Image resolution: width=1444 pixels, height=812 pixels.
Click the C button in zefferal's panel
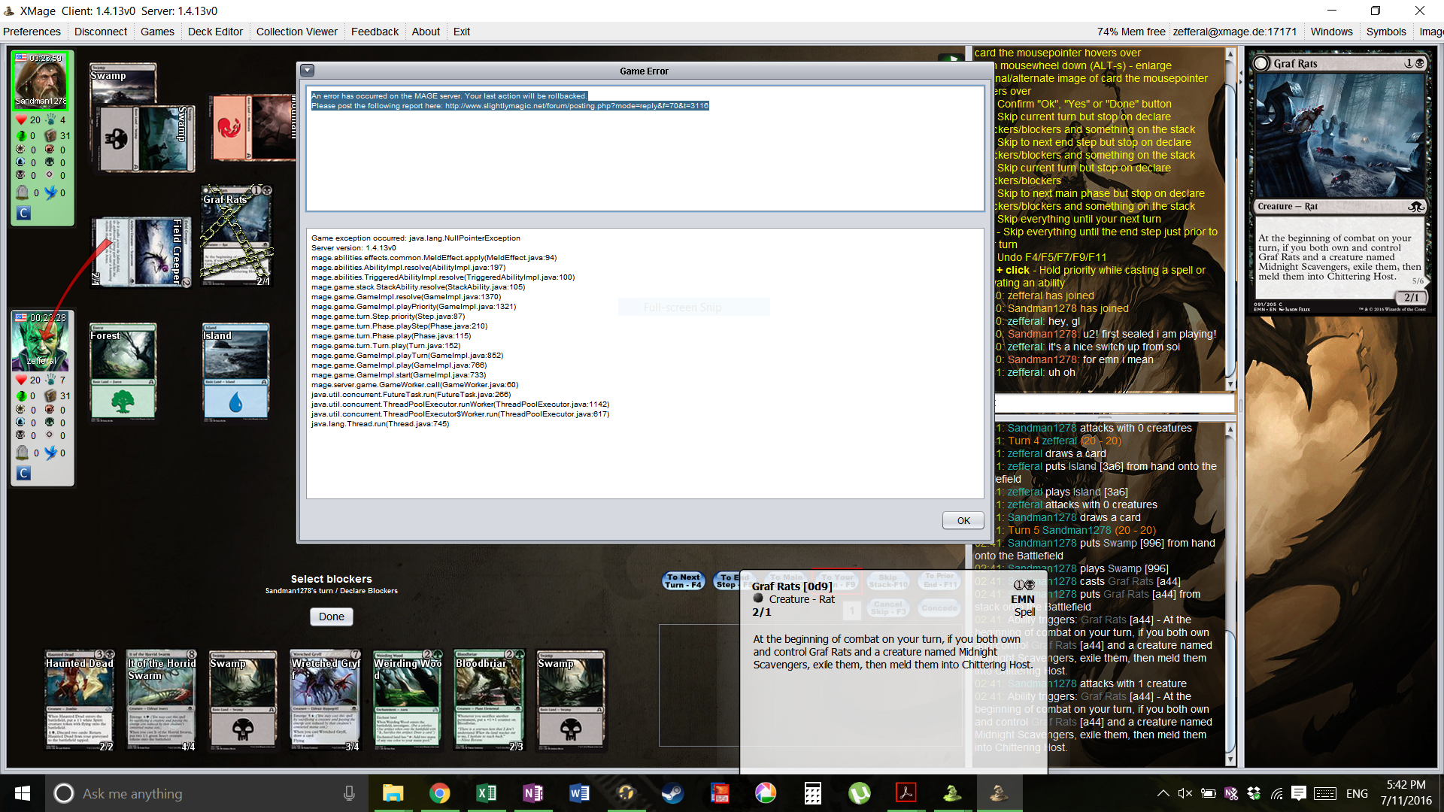tap(23, 473)
